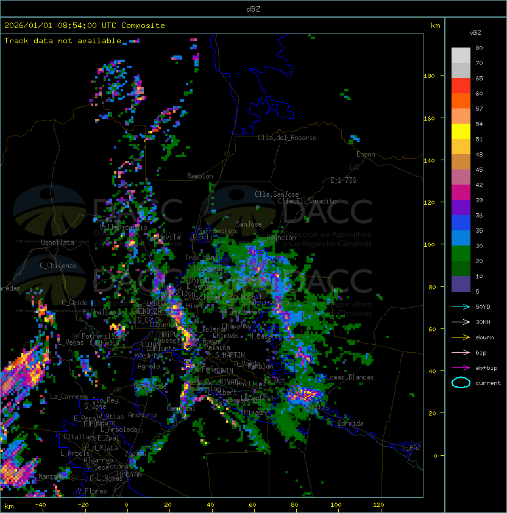
Task: Click the 'current' legend label
Action: pos(488,383)
